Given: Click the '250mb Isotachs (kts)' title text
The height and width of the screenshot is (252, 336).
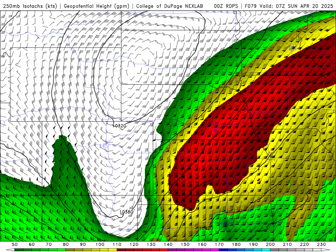Looking at the screenshot, I should click(x=30, y=6).
